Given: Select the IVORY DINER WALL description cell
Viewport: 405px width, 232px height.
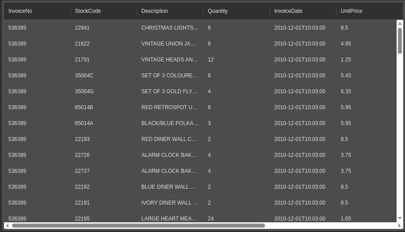Looking at the screenshot, I should coord(170,203).
